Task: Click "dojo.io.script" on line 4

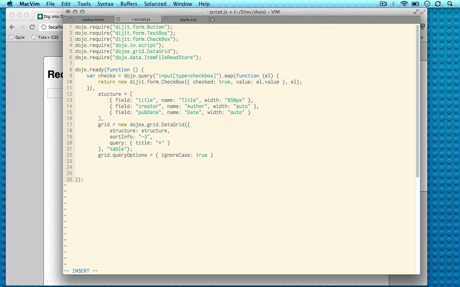Action: 135,45
